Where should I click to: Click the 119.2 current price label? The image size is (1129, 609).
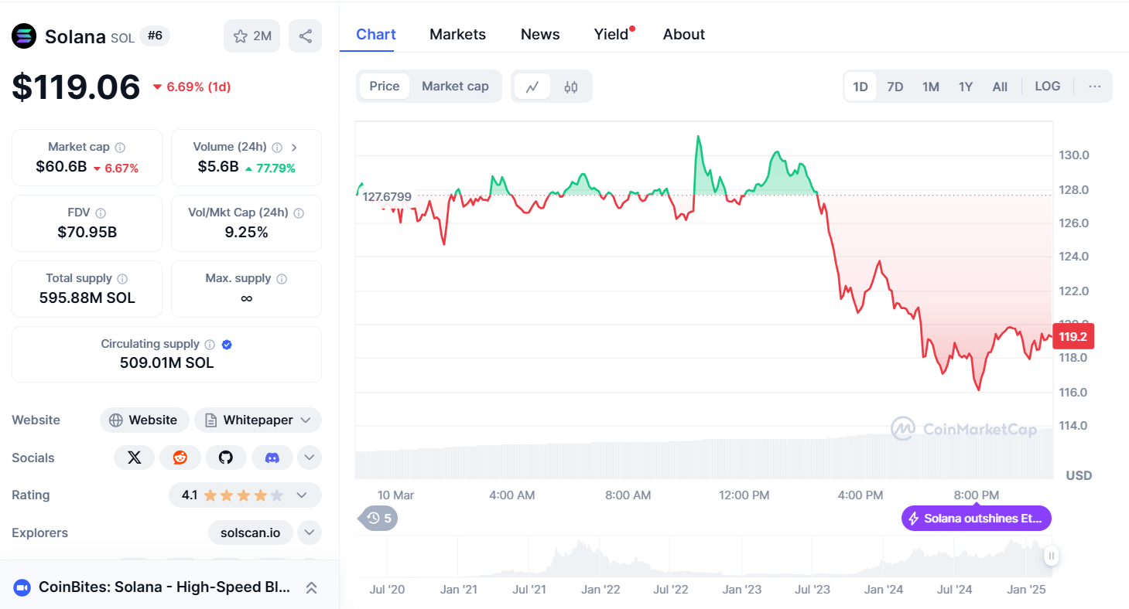click(x=1073, y=337)
